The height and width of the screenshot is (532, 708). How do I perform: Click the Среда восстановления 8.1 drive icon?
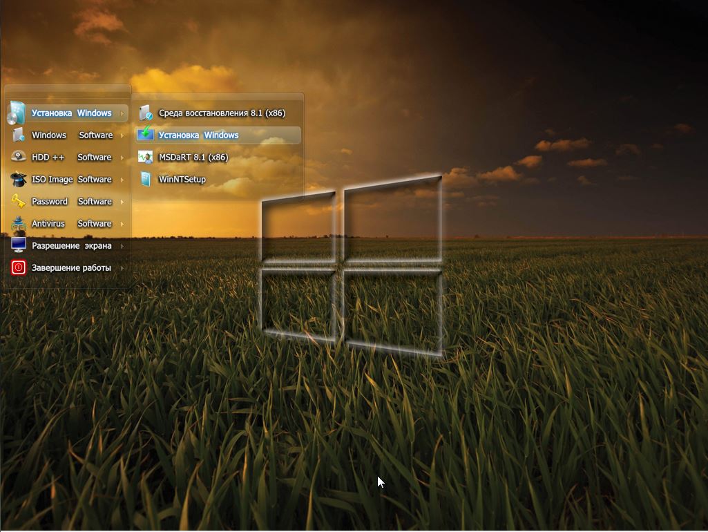(145, 113)
